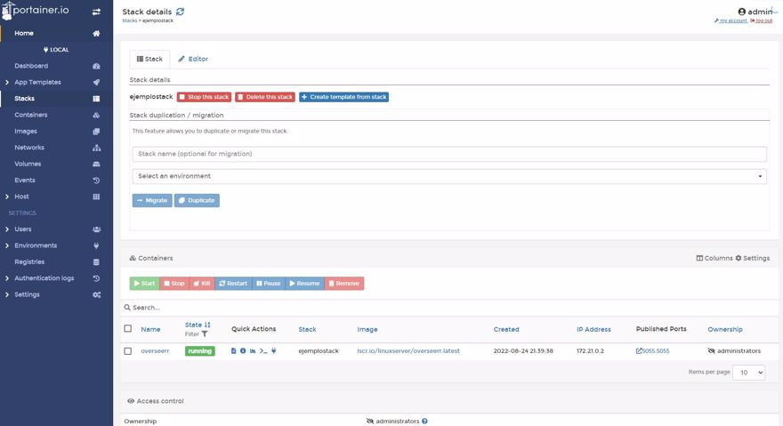Screen dimensions: 783x426
Task: Click Delete this stack button
Action: pyautogui.click(x=265, y=97)
